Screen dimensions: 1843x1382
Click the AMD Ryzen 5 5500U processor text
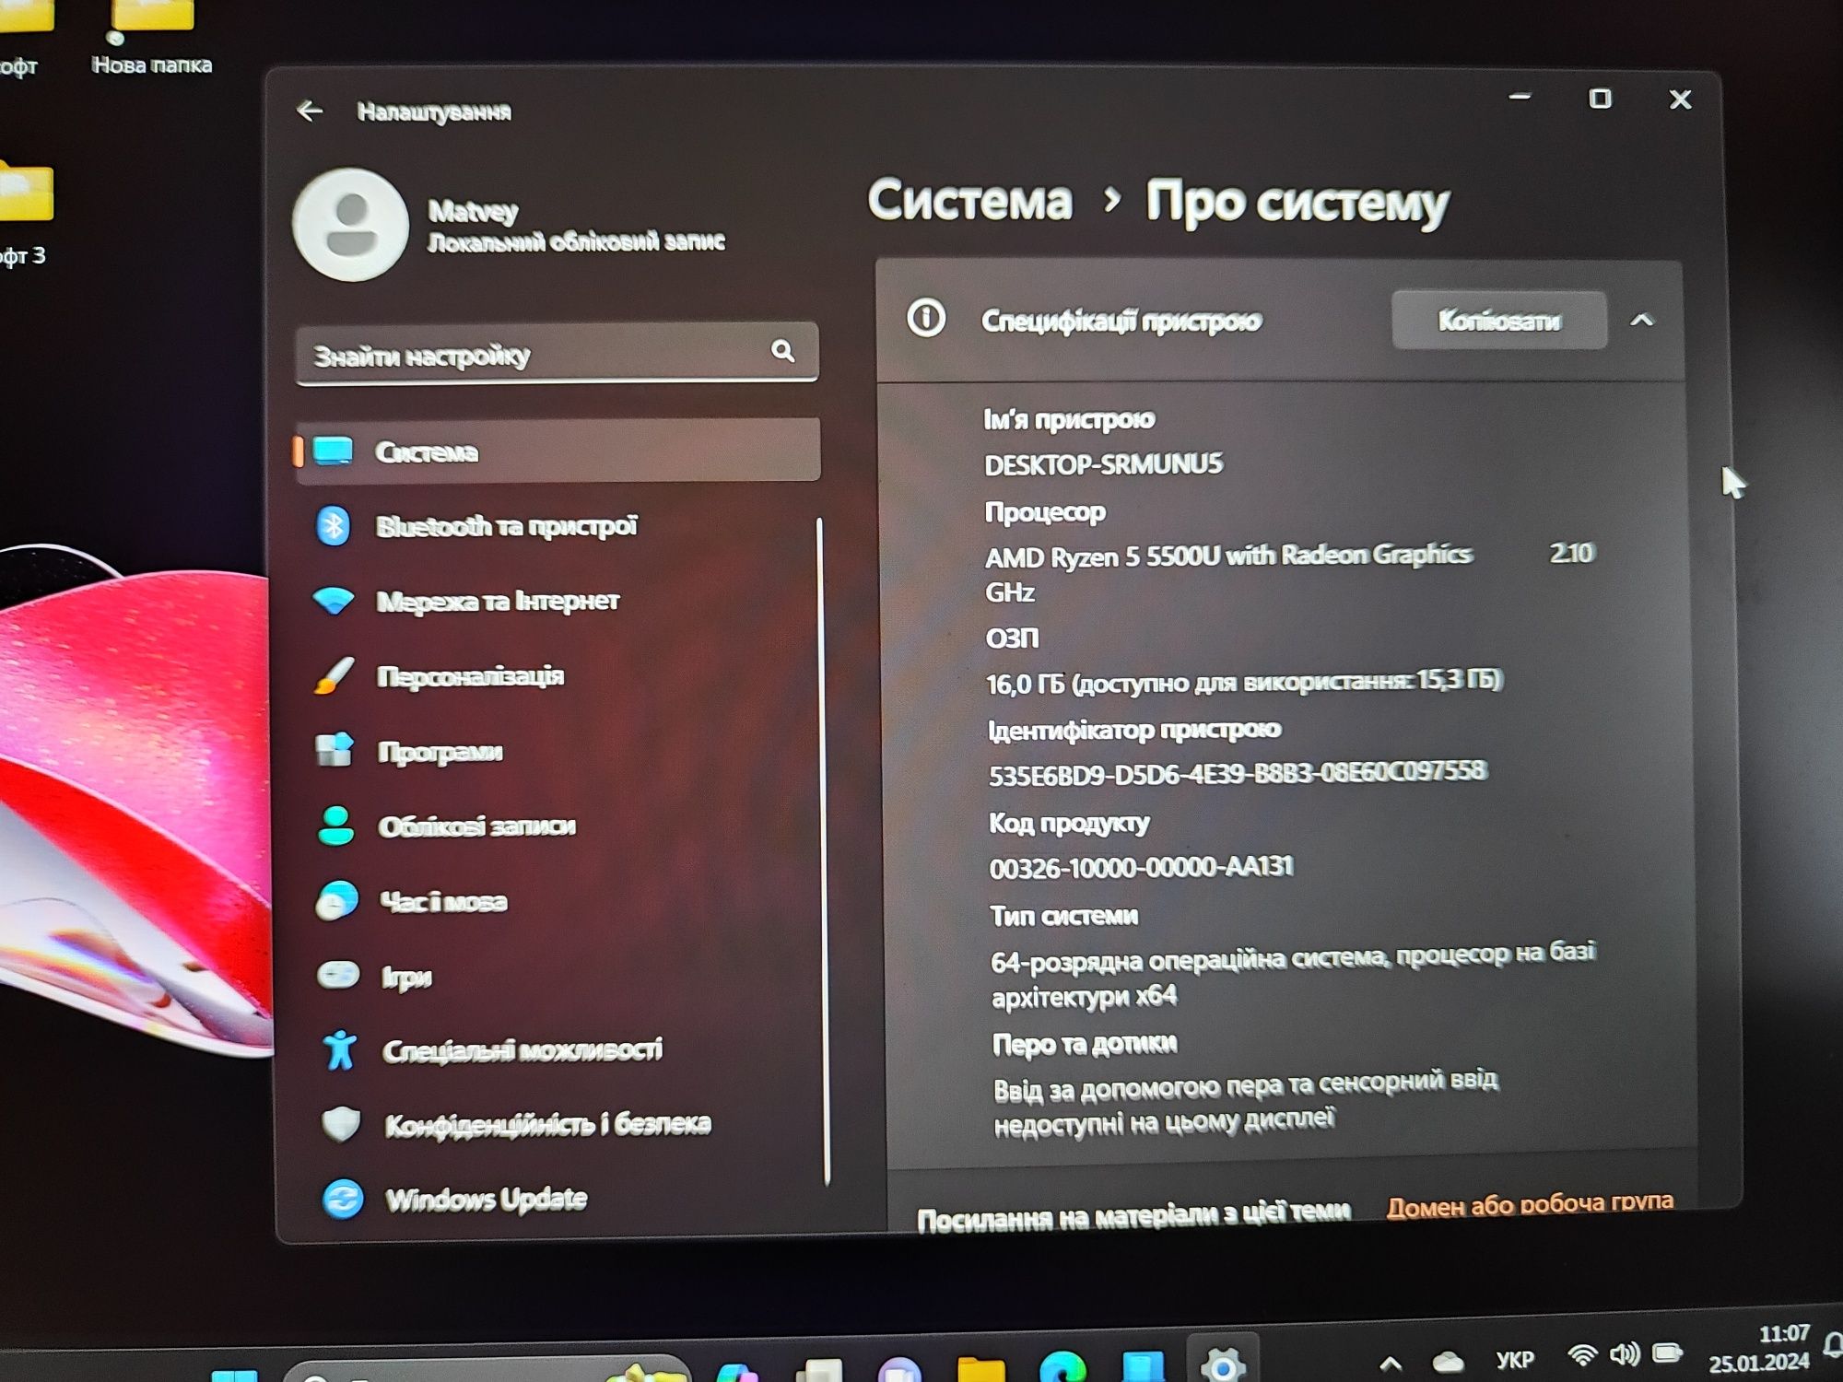click(1228, 556)
